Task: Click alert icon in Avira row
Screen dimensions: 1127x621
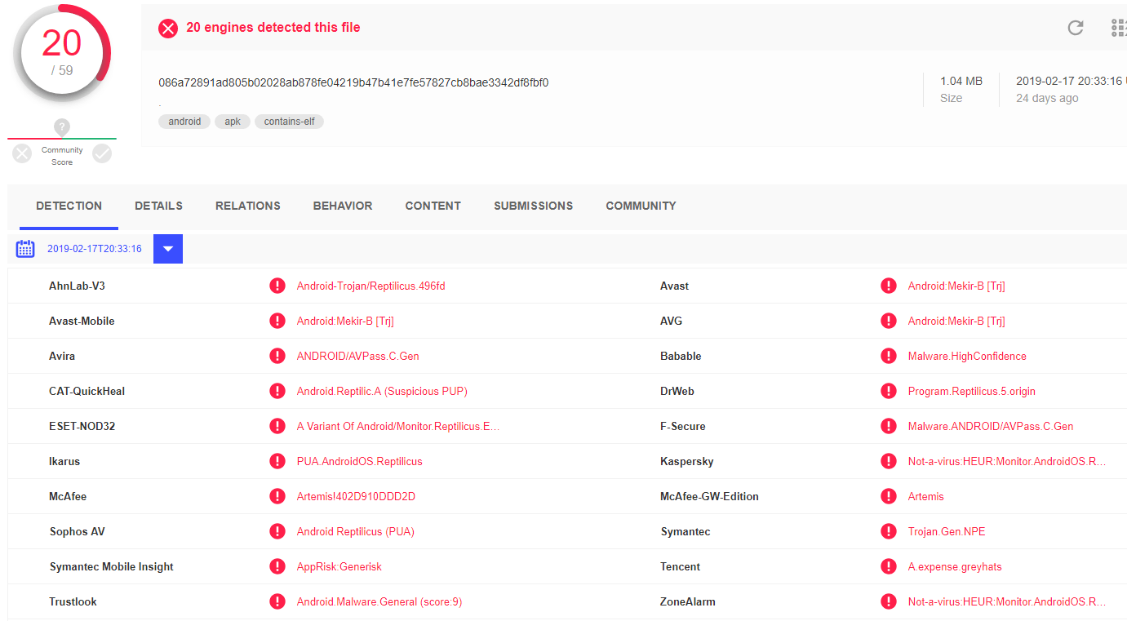Action: click(x=277, y=356)
